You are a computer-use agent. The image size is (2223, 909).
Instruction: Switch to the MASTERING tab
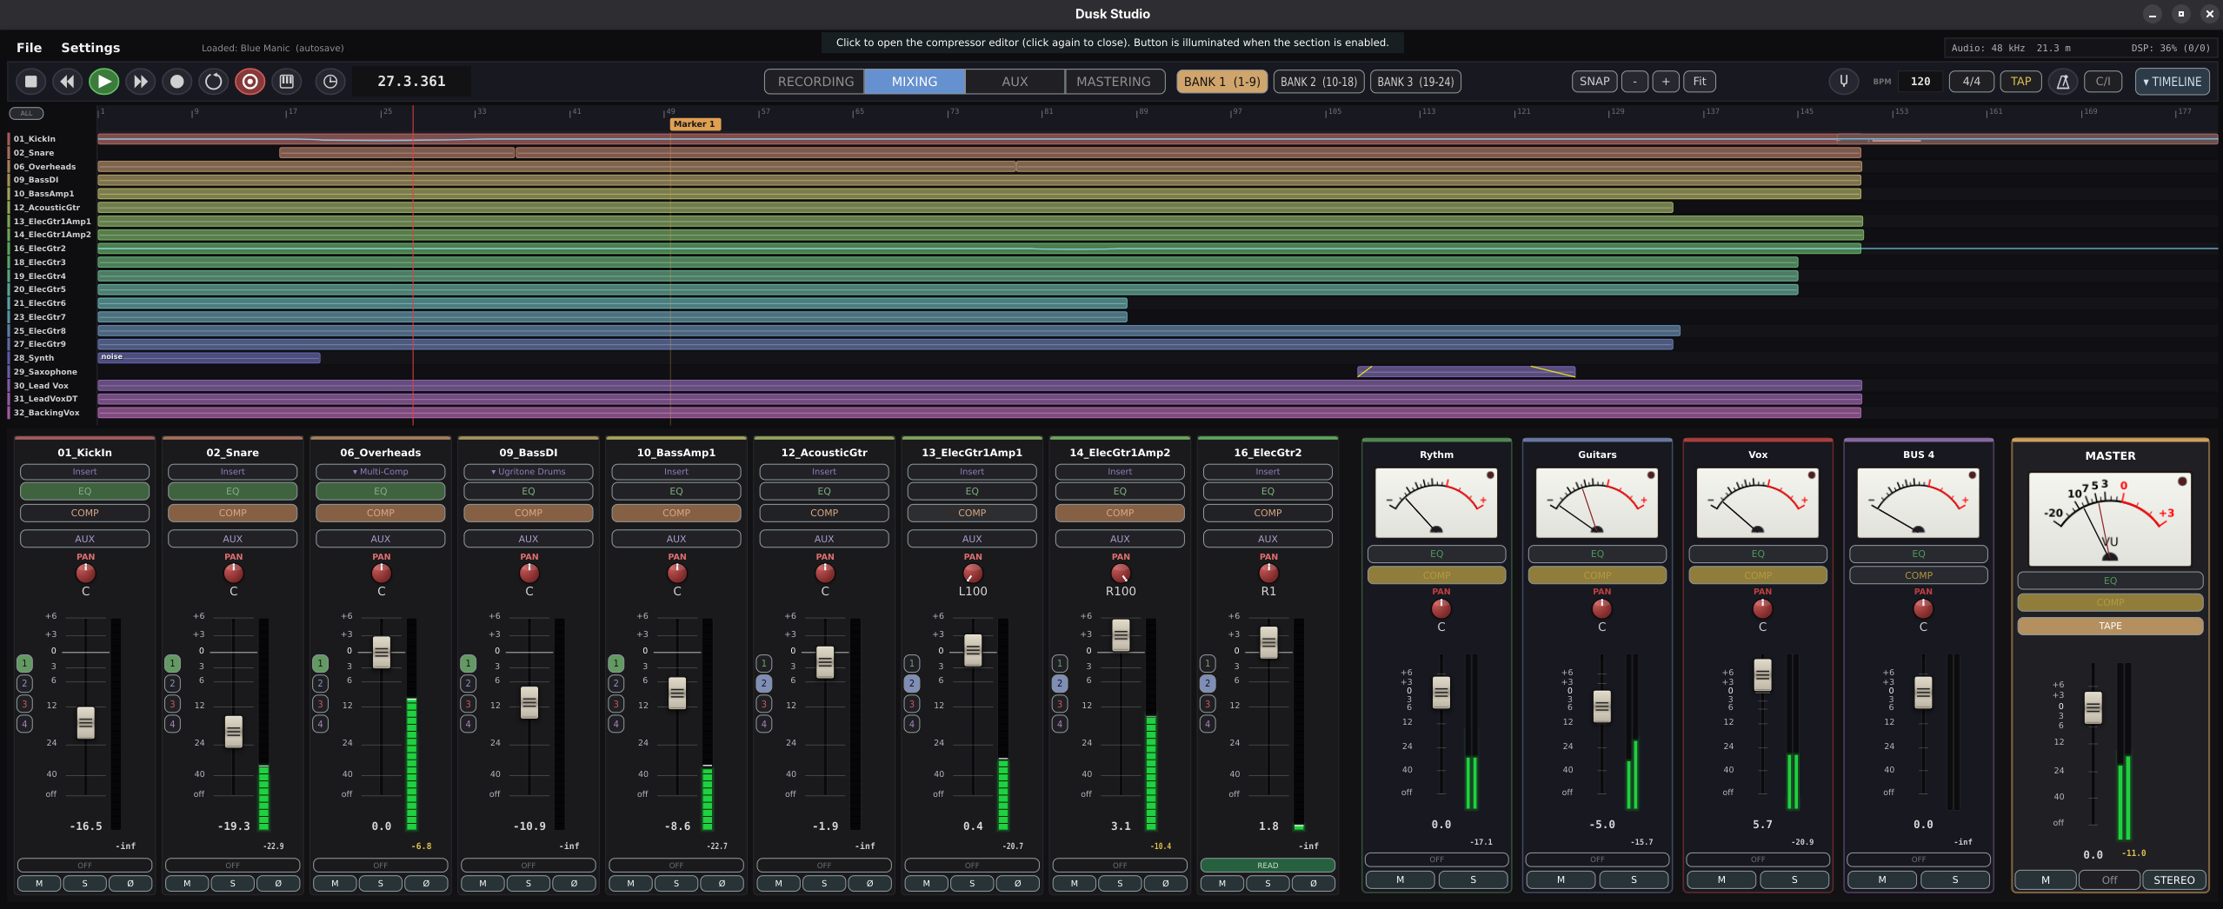point(1114,82)
